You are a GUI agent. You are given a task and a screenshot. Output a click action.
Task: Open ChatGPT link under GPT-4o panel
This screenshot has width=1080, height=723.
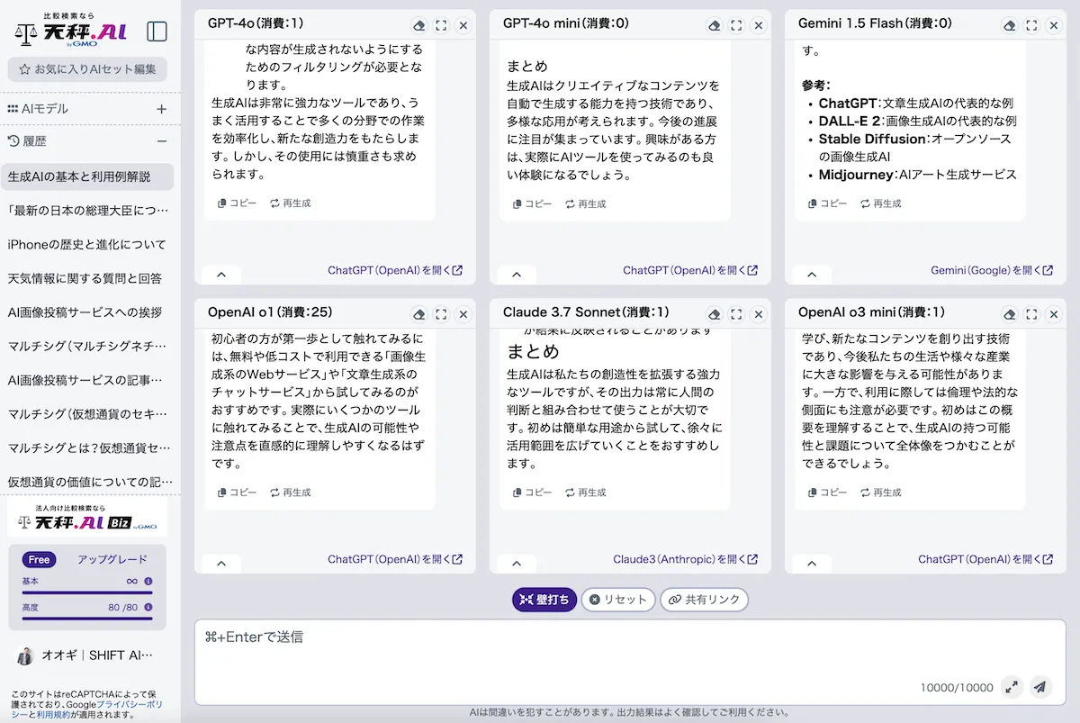[x=395, y=270]
